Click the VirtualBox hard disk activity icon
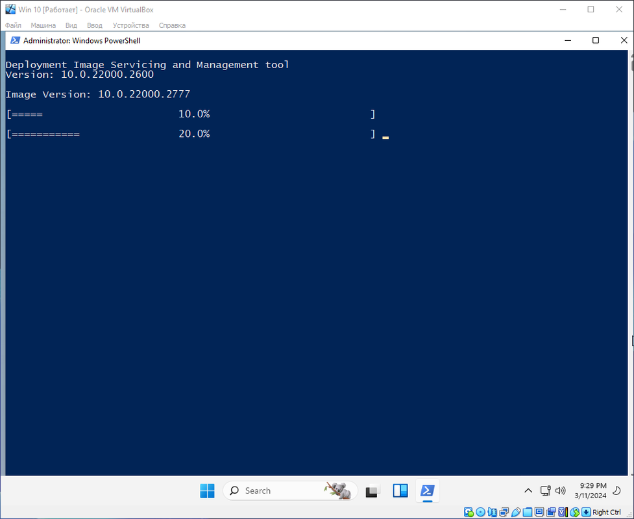Screen dimensions: 634x519 pos(469,512)
